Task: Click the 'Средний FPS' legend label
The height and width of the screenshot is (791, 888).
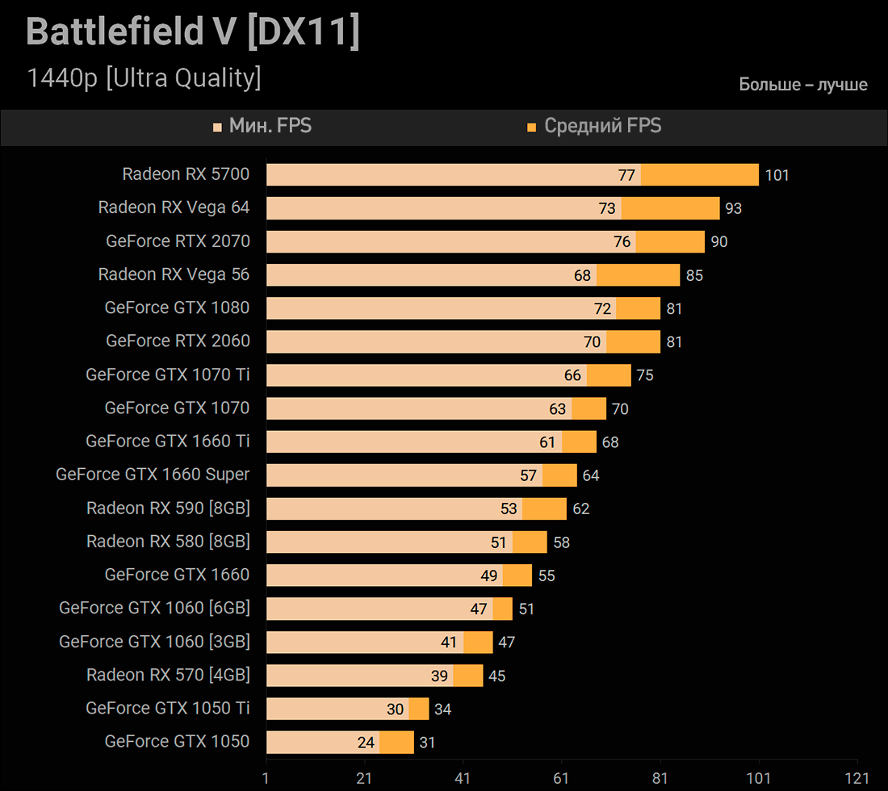Action: (x=603, y=126)
